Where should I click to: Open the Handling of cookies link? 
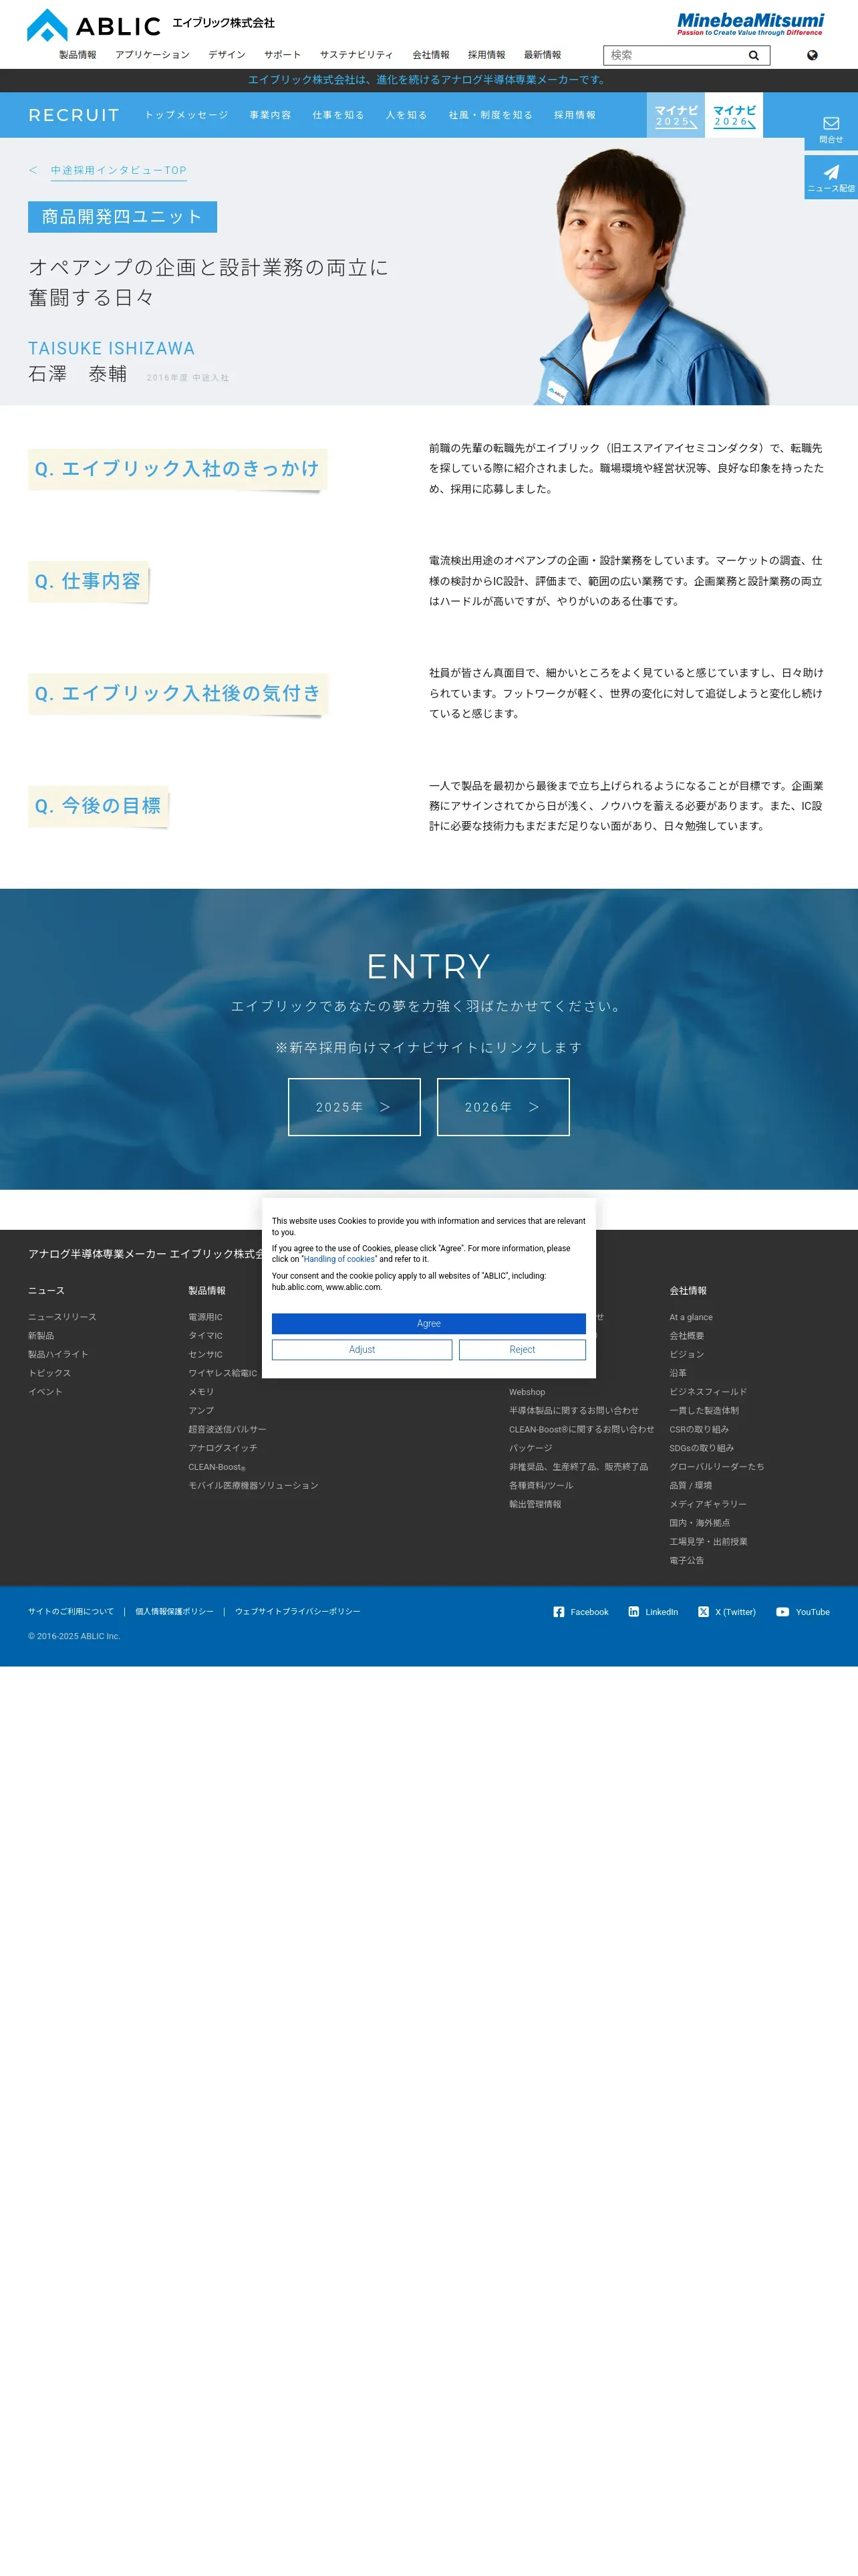(x=339, y=1259)
